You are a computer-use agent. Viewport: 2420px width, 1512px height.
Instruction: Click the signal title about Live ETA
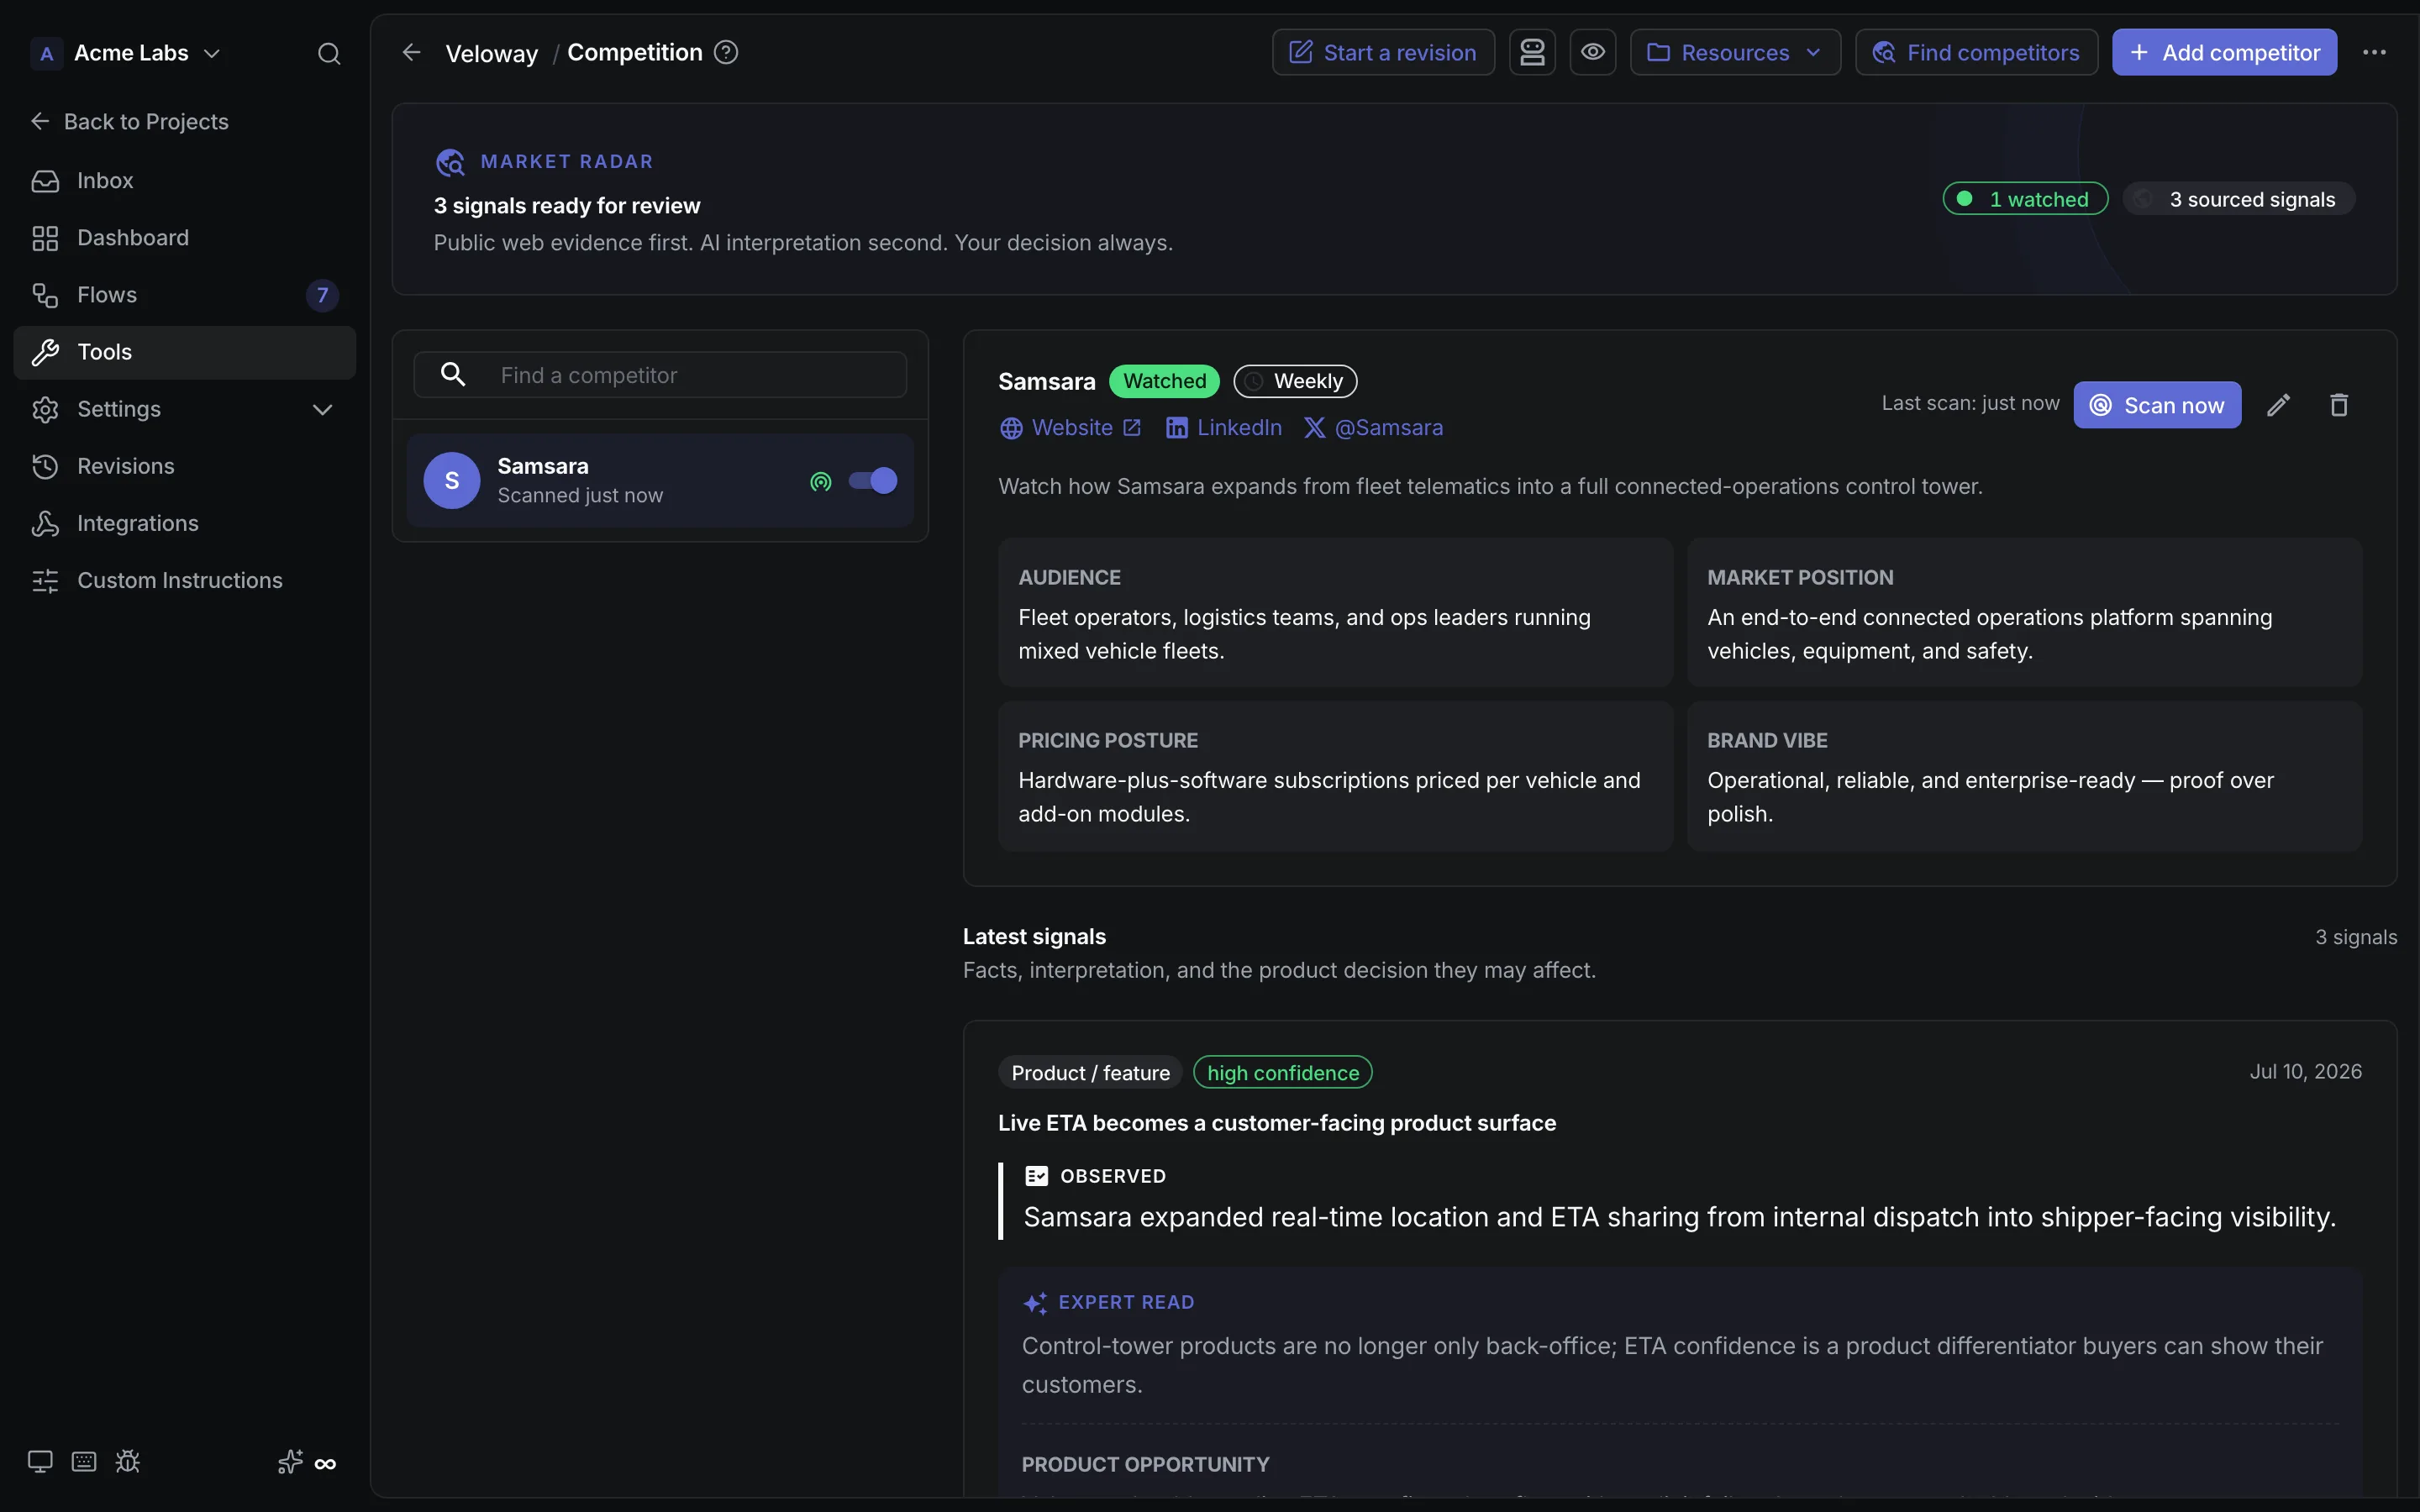(1277, 1124)
